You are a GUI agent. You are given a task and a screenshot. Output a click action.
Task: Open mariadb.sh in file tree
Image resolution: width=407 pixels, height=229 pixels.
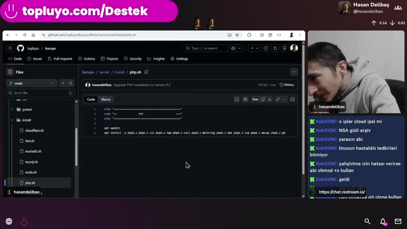pos(33,151)
